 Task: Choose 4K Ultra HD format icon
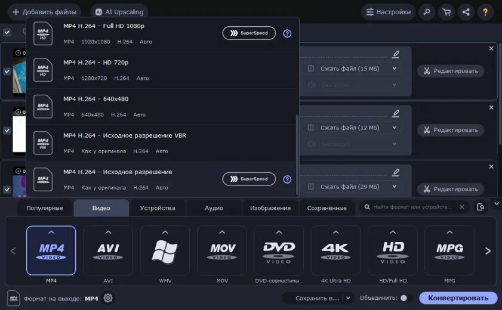(x=336, y=250)
